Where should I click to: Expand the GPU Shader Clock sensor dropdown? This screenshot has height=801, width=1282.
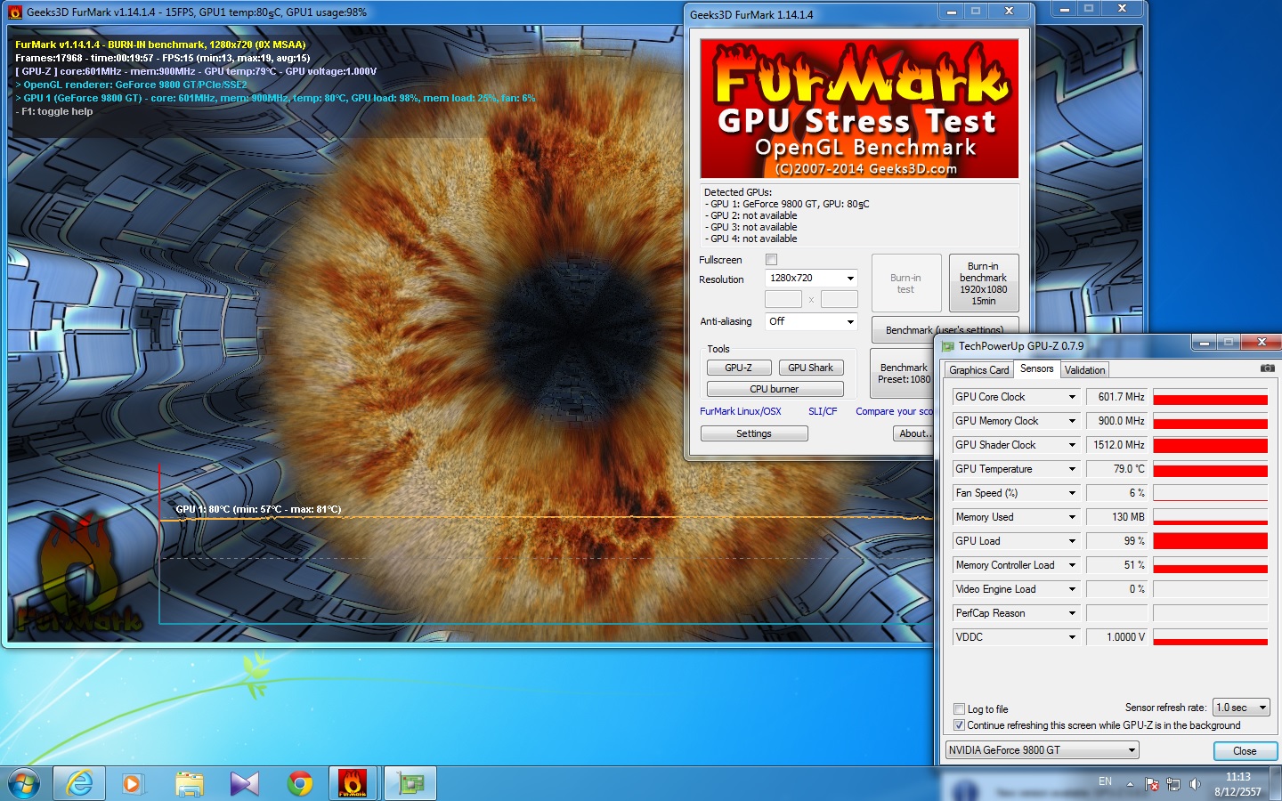(1072, 445)
